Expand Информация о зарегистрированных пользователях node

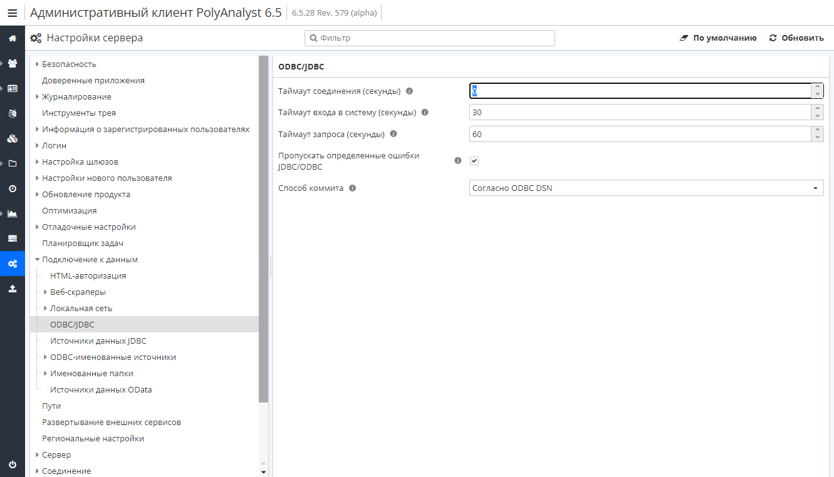tap(38, 129)
